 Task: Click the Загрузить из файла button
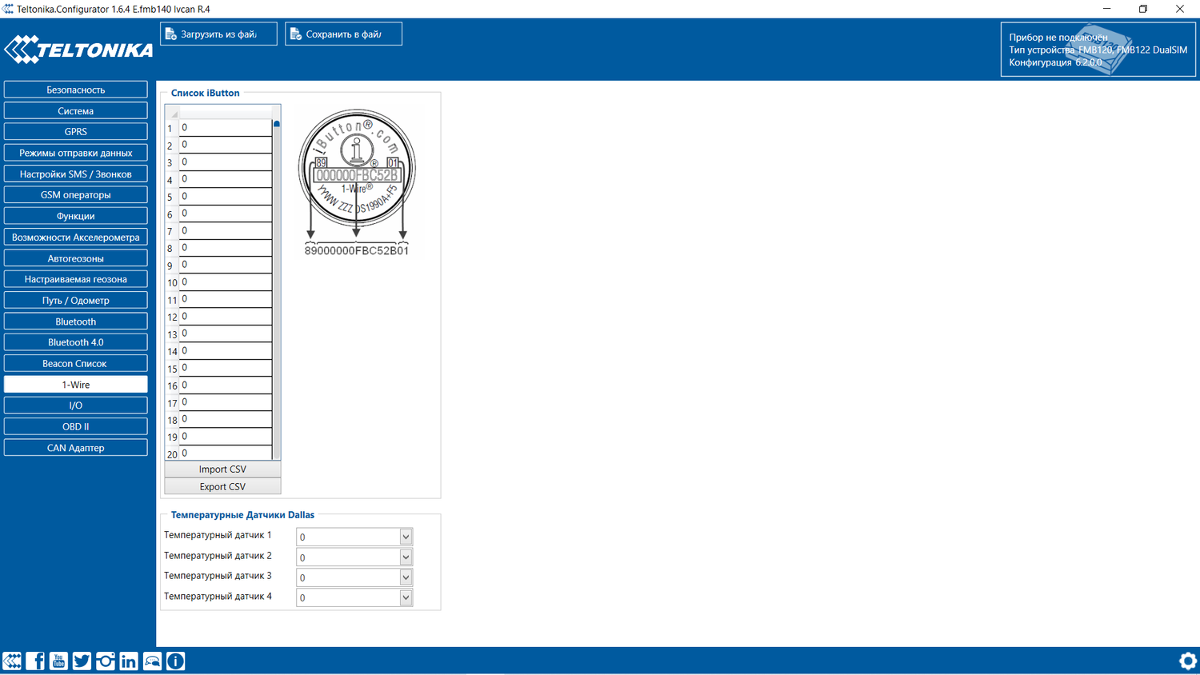[x=218, y=34]
